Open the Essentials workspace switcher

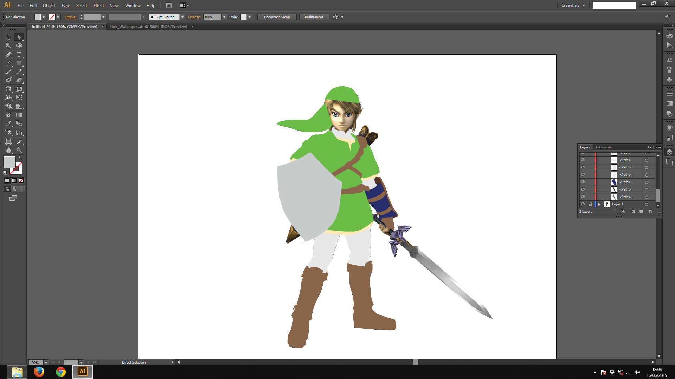point(573,5)
